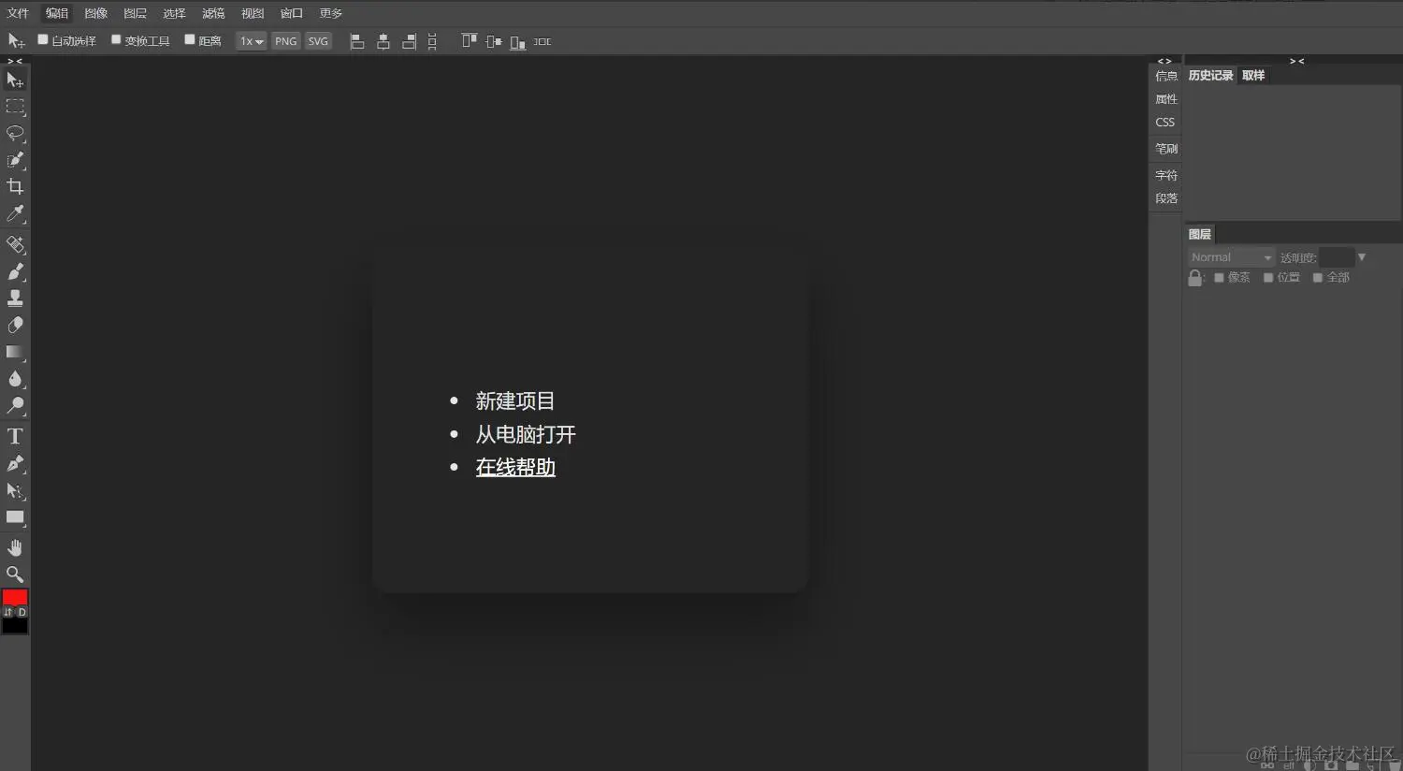
Task: Activate the Crop tool
Action: (x=15, y=186)
